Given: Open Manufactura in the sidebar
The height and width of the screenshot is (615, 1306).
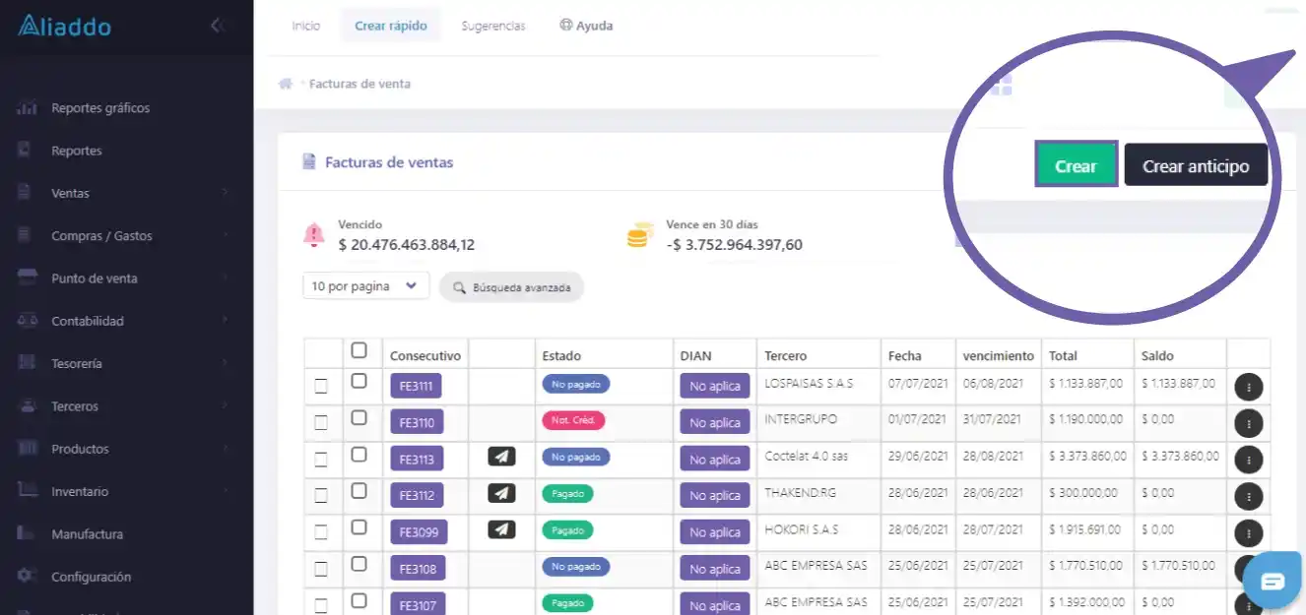Looking at the screenshot, I should point(88,533).
